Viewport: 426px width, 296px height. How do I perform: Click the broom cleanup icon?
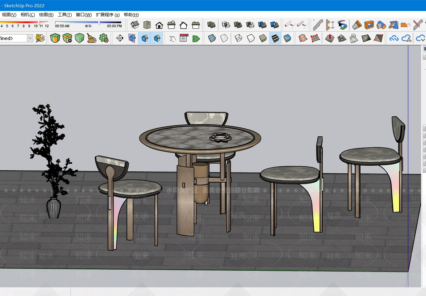[92, 38]
